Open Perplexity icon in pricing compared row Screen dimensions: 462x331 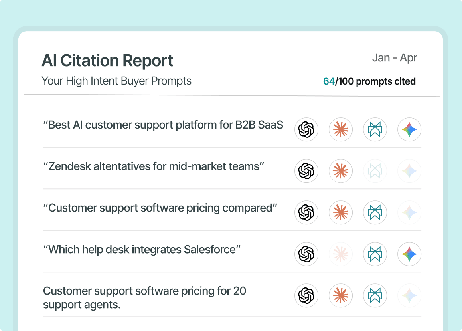click(x=375, y=212)
